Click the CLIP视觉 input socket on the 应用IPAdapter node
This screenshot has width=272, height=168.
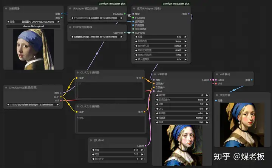(x=133, y=33)
